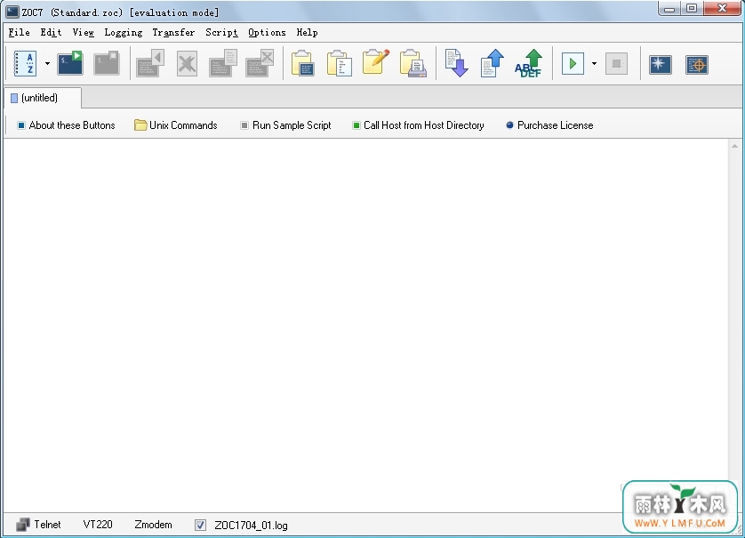Viewport: 745px width, 538px height.
Task: Click the upload file blue arrow icon
Action: [493, 63]
